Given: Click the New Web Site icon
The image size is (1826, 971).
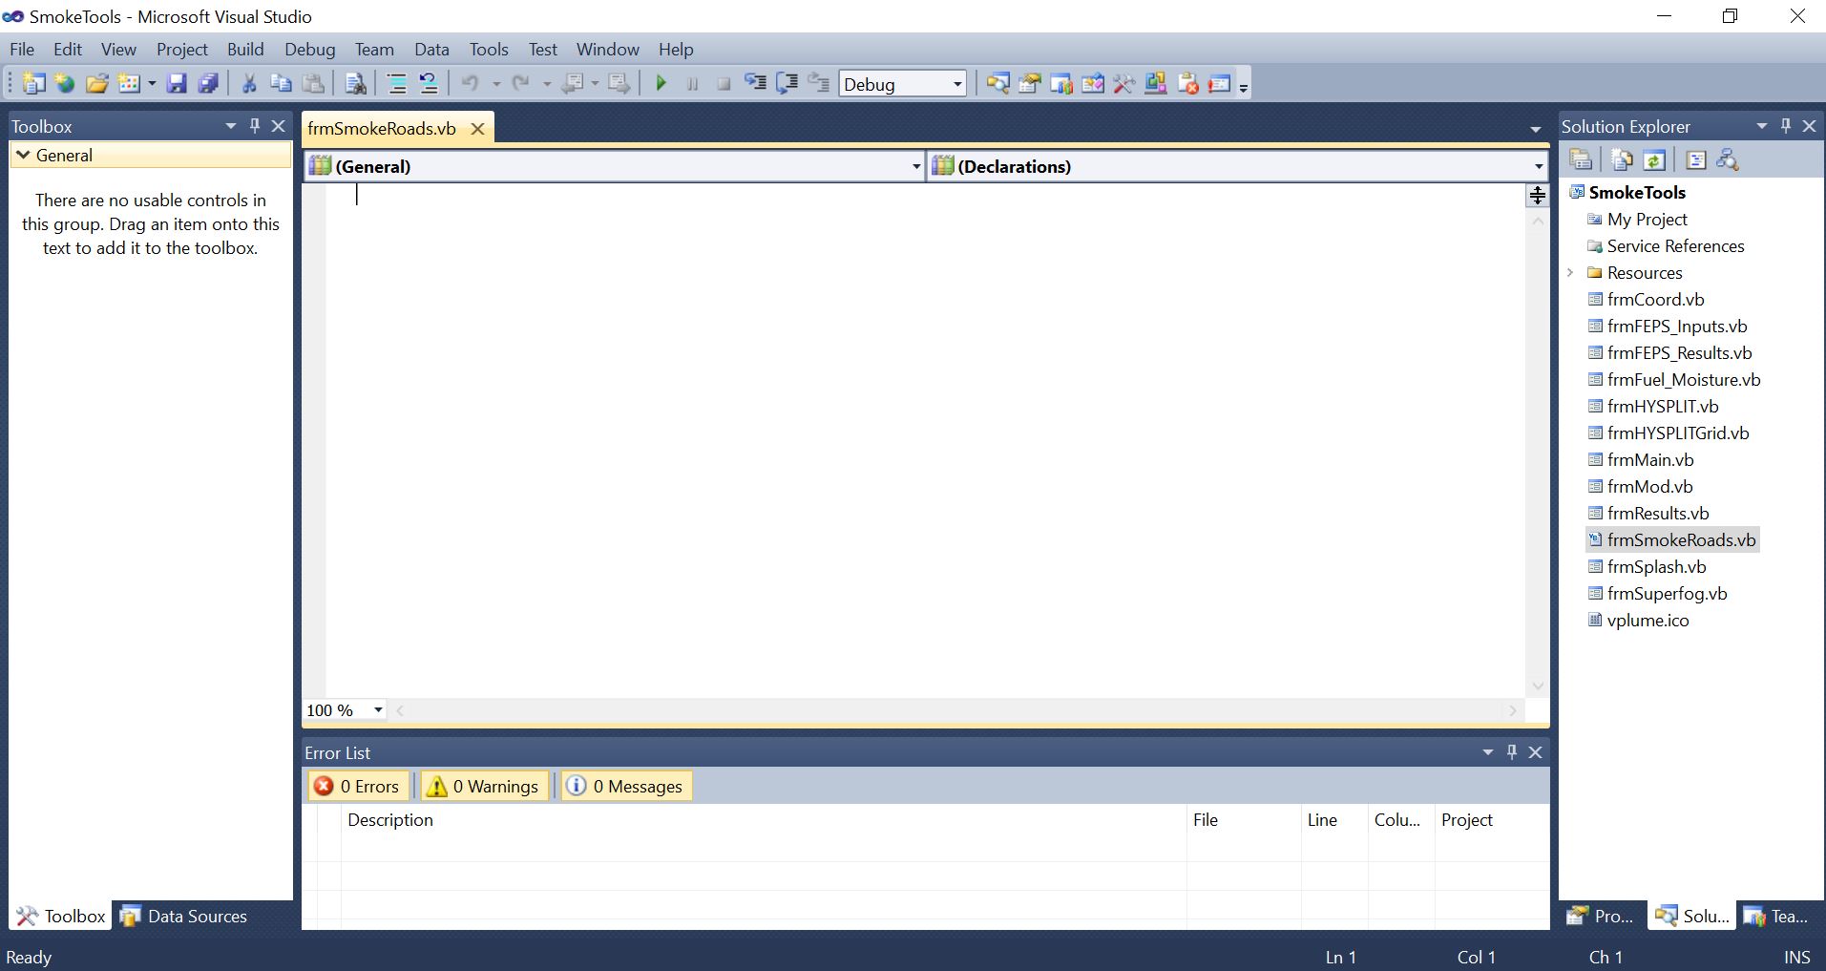Looking at the screenshot, I should pos(65,84).
